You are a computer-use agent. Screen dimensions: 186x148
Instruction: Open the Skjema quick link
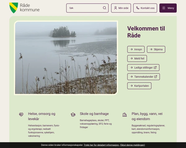click(x=156, y=49)
